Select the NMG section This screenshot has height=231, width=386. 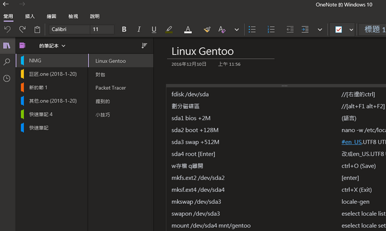point(52,60)
